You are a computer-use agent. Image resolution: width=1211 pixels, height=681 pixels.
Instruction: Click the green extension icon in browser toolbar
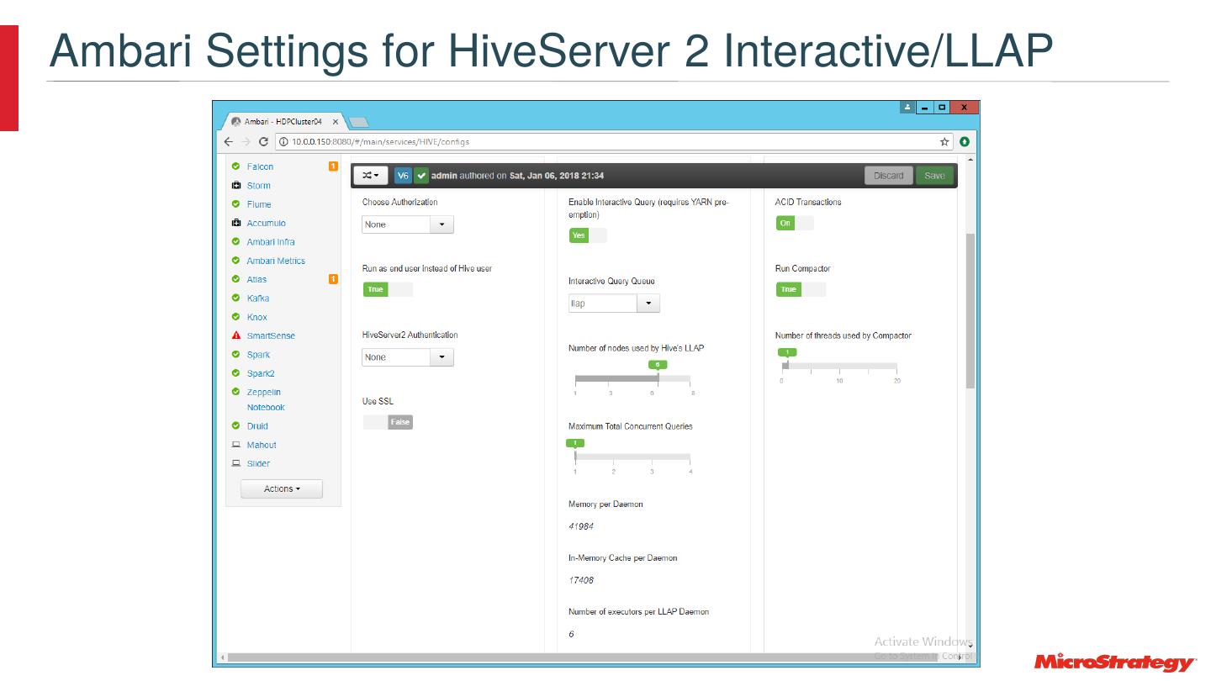(x=965, y=142)
